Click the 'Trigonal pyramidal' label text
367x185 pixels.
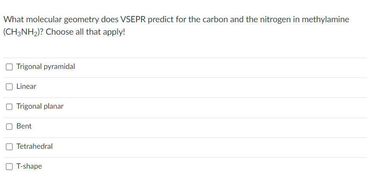45,67
